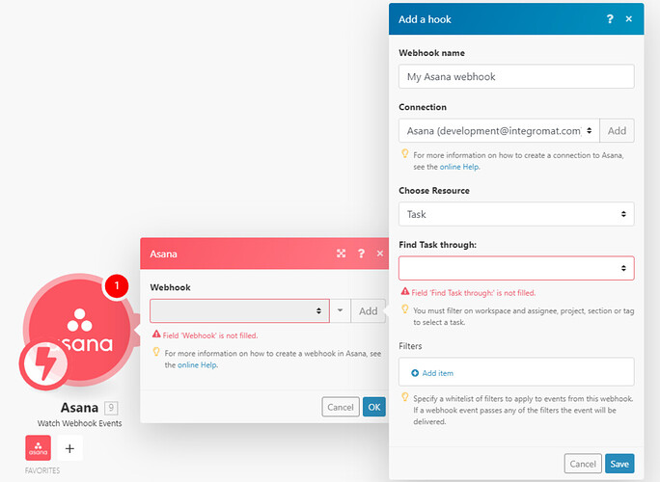Close the Asana dialog
The height and width of the screenshot is (482, 660).
(380, 254)
